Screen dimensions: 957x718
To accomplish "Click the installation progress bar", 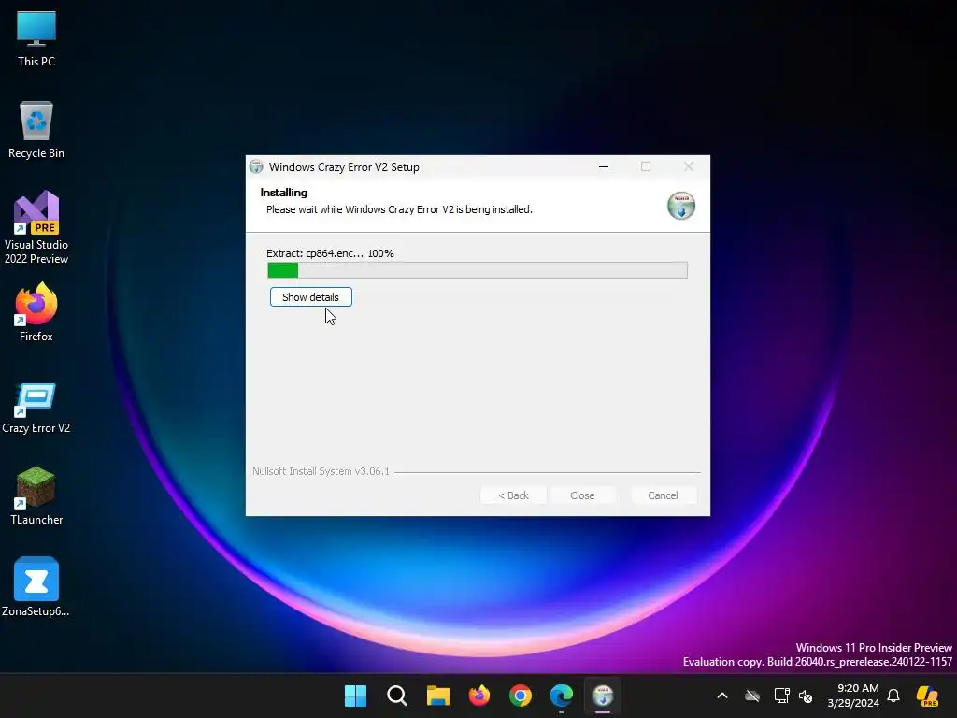I will click(478, 270).
